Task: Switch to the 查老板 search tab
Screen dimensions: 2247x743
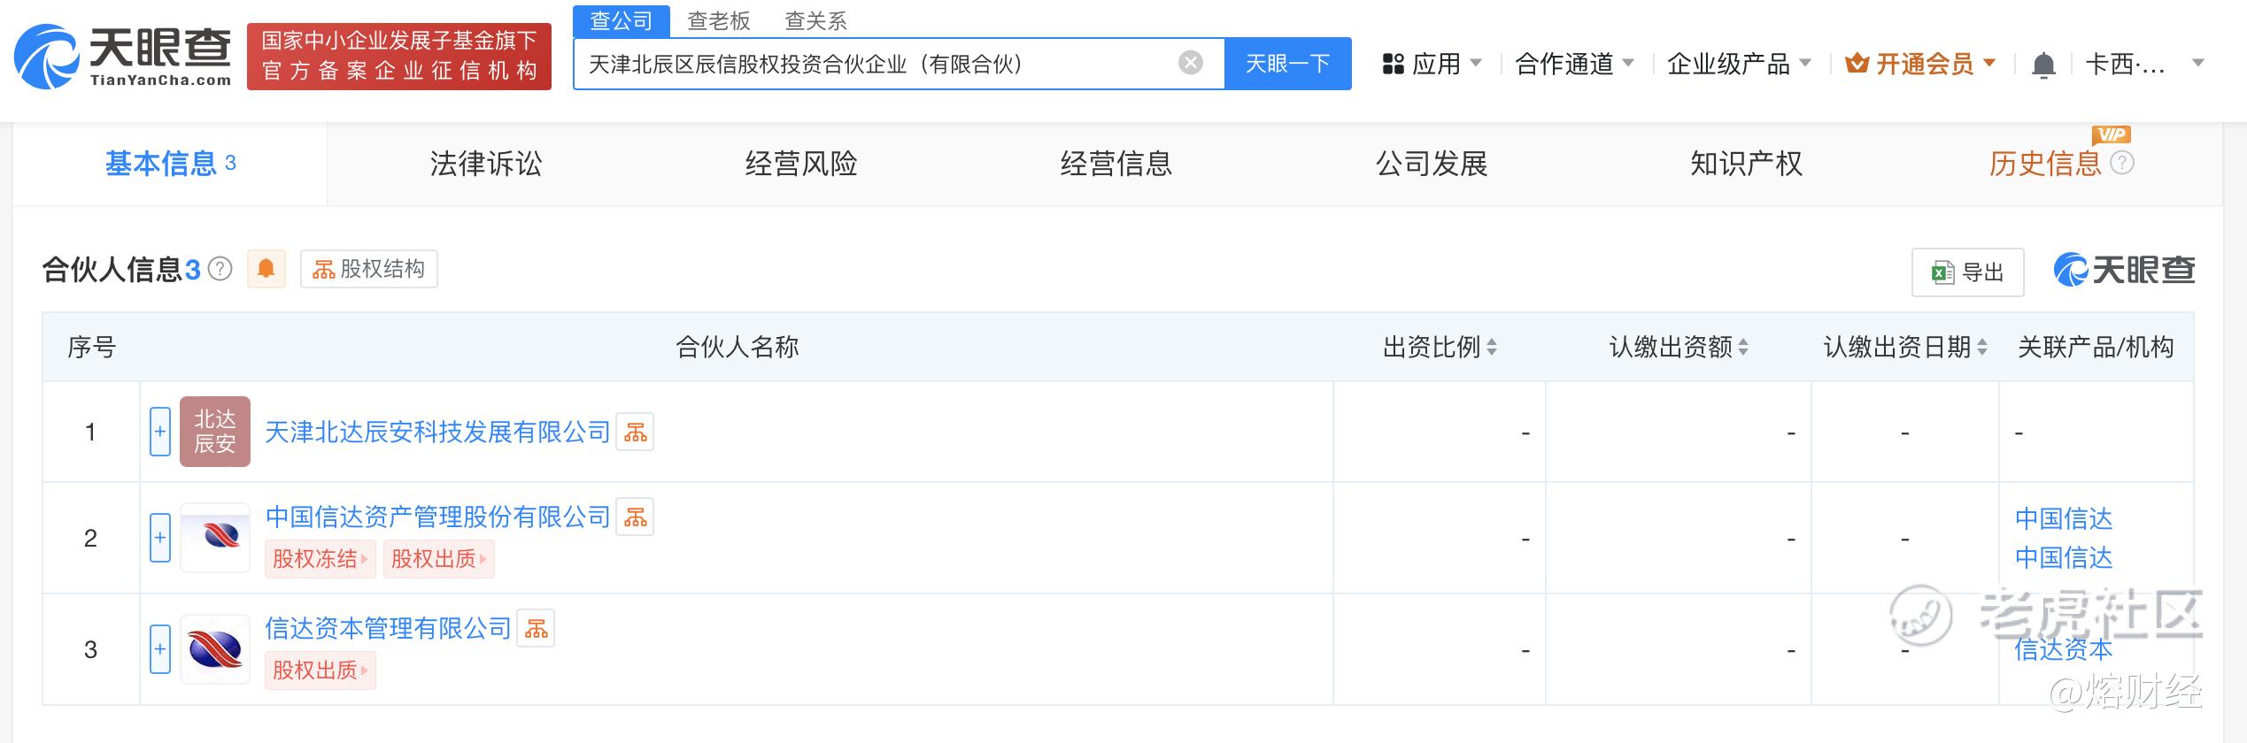Action: point(719,21)
